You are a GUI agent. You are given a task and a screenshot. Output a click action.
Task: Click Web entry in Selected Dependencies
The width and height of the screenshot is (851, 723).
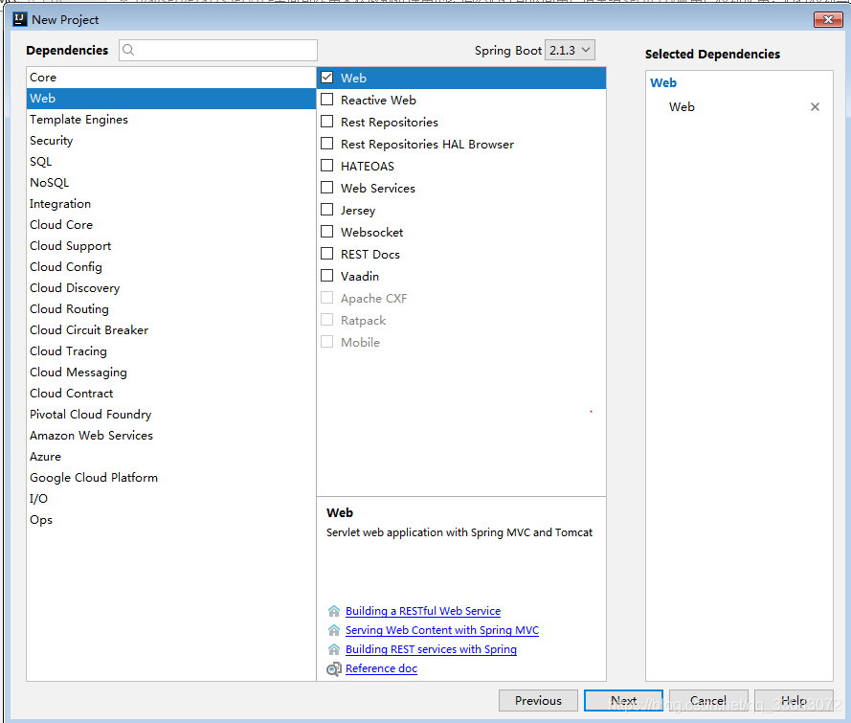point(682,107)
